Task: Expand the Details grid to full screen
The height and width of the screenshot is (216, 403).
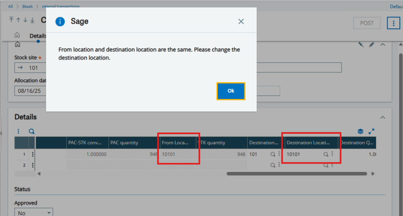Action: pyautogui.click(x=372, y=131)
